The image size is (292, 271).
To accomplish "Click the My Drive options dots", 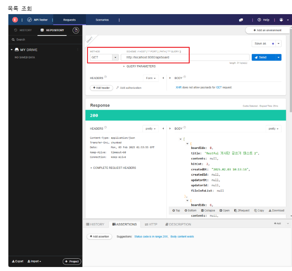I will click(x=78, y=50).
